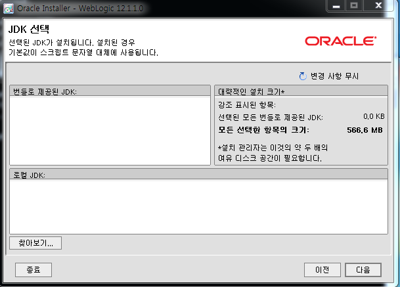The width and height of the screenshot is (400, 287).
Task: Close the Oracle Installer window
Action: [x=378, y=6]
